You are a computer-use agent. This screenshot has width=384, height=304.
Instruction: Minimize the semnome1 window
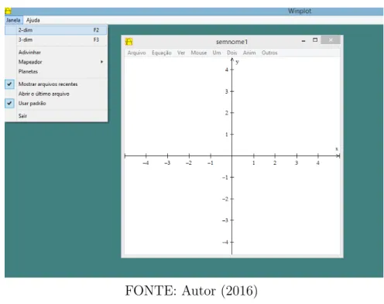pos(303,40)
